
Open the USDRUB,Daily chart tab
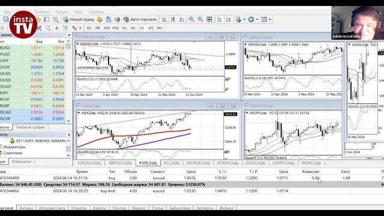198,163
